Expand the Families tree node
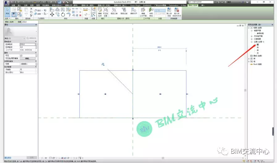 249,59
